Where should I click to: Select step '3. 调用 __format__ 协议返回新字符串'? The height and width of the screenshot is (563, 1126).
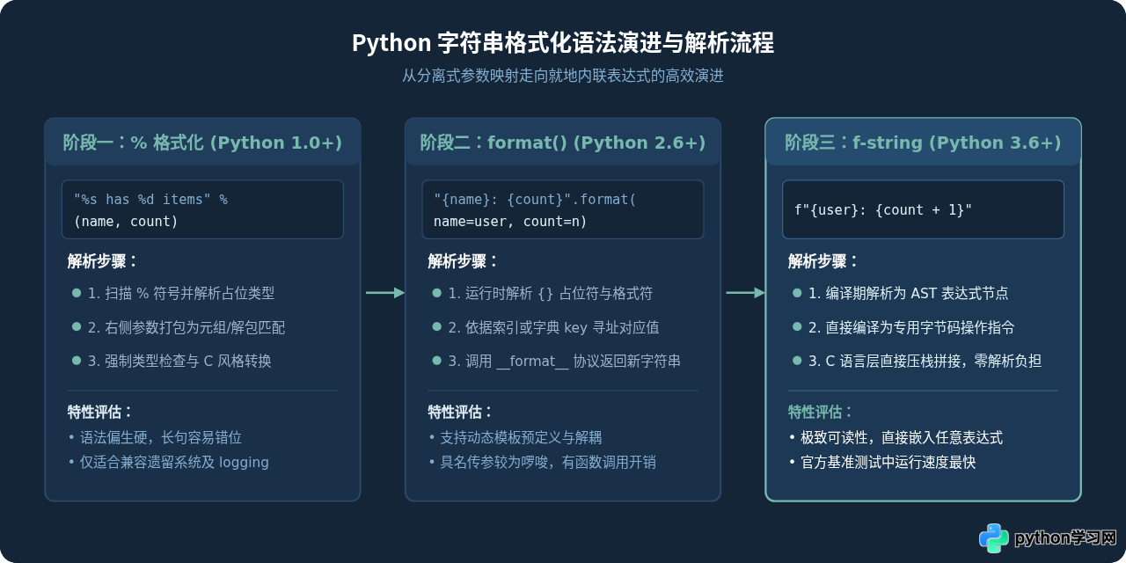[x=564, y=361]
